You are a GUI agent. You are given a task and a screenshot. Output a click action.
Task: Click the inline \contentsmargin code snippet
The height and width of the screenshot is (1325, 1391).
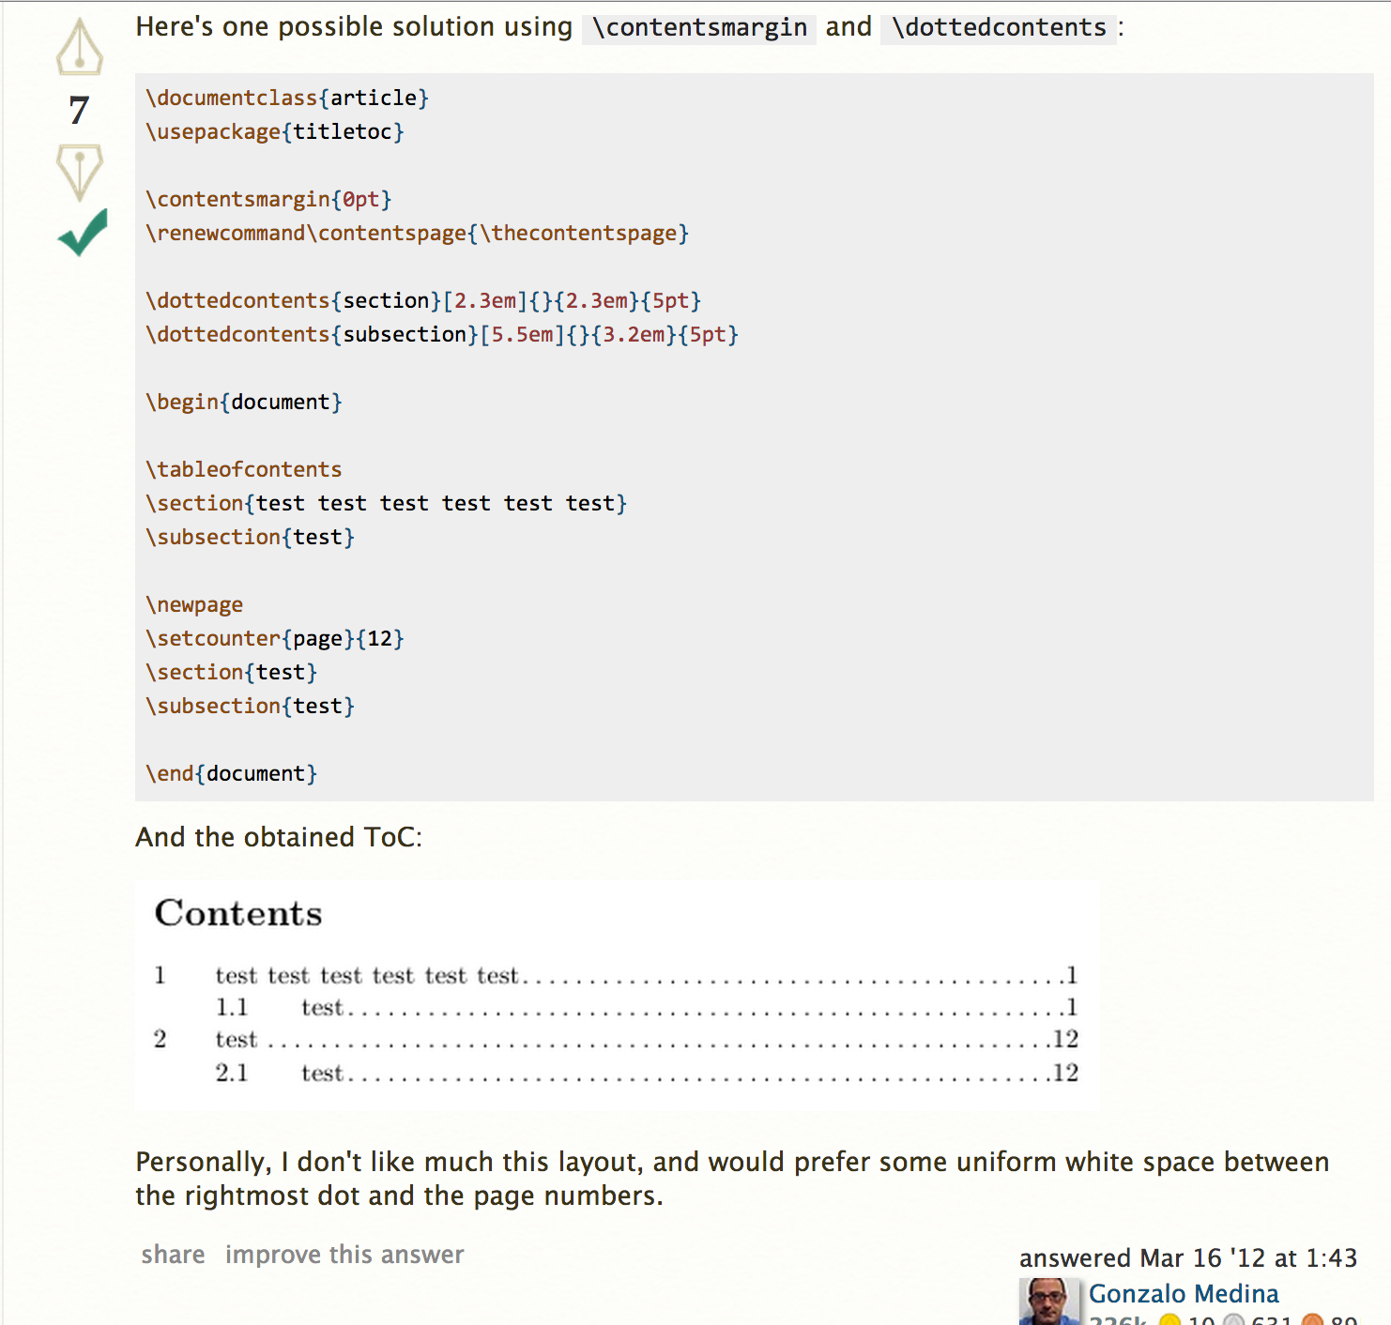pyautogui.click(x=699, y=27)
